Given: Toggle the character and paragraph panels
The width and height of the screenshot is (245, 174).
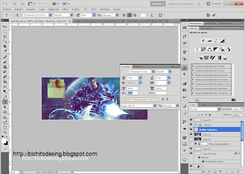Looking at the screenshot, I should [160, 15].
